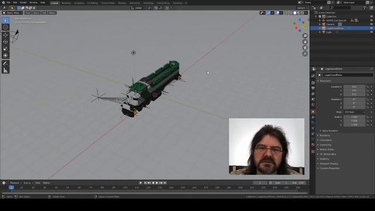Image resolution: width=375 pixels, height=211 pixels.
Task: Expand the Viewport Display panel
Action: (328, 164)
